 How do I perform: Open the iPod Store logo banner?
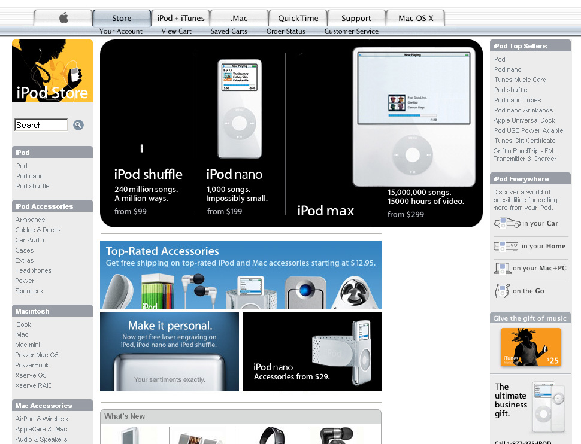tap(52, 71)
